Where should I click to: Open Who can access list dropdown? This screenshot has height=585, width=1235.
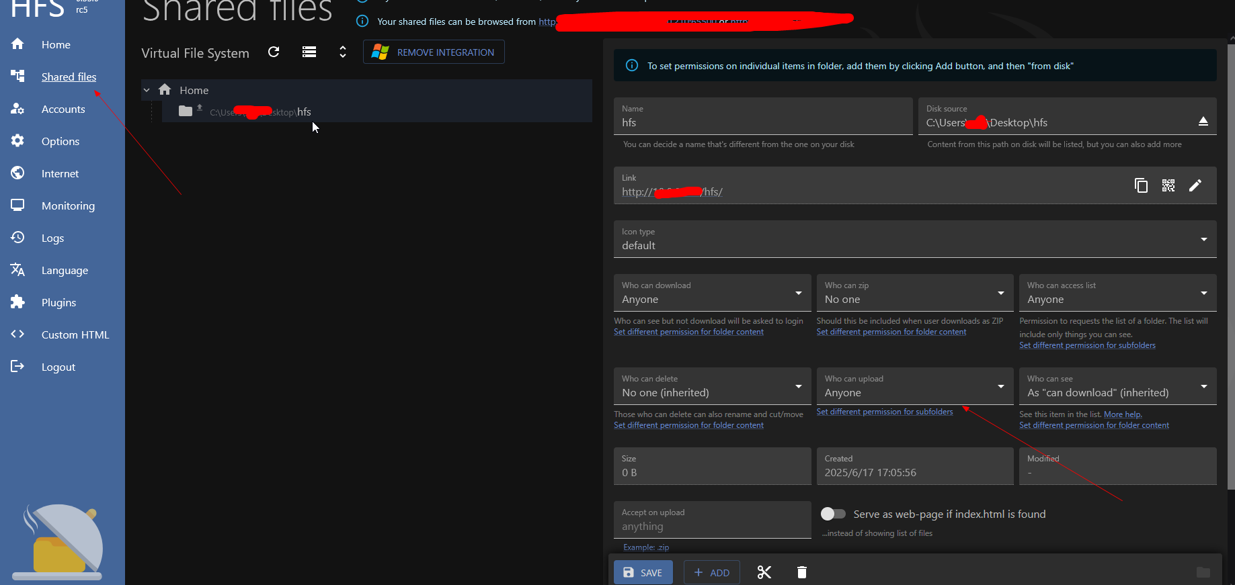tap(1118, 293)
